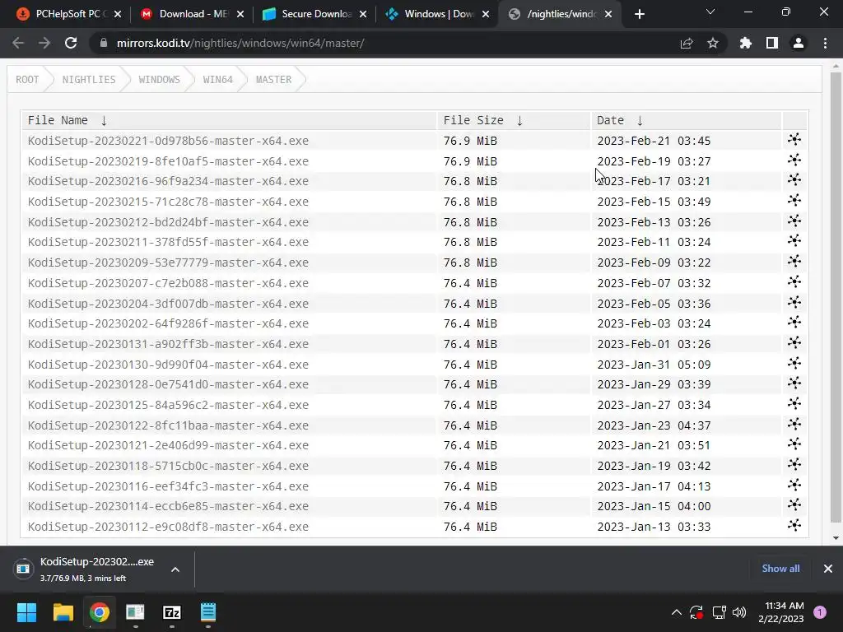This screenshot has height=632, width=843.
Task: Download KodiSetup-20230216-96f9a234-master-x64.exe
Action: (x=168, y=181)
